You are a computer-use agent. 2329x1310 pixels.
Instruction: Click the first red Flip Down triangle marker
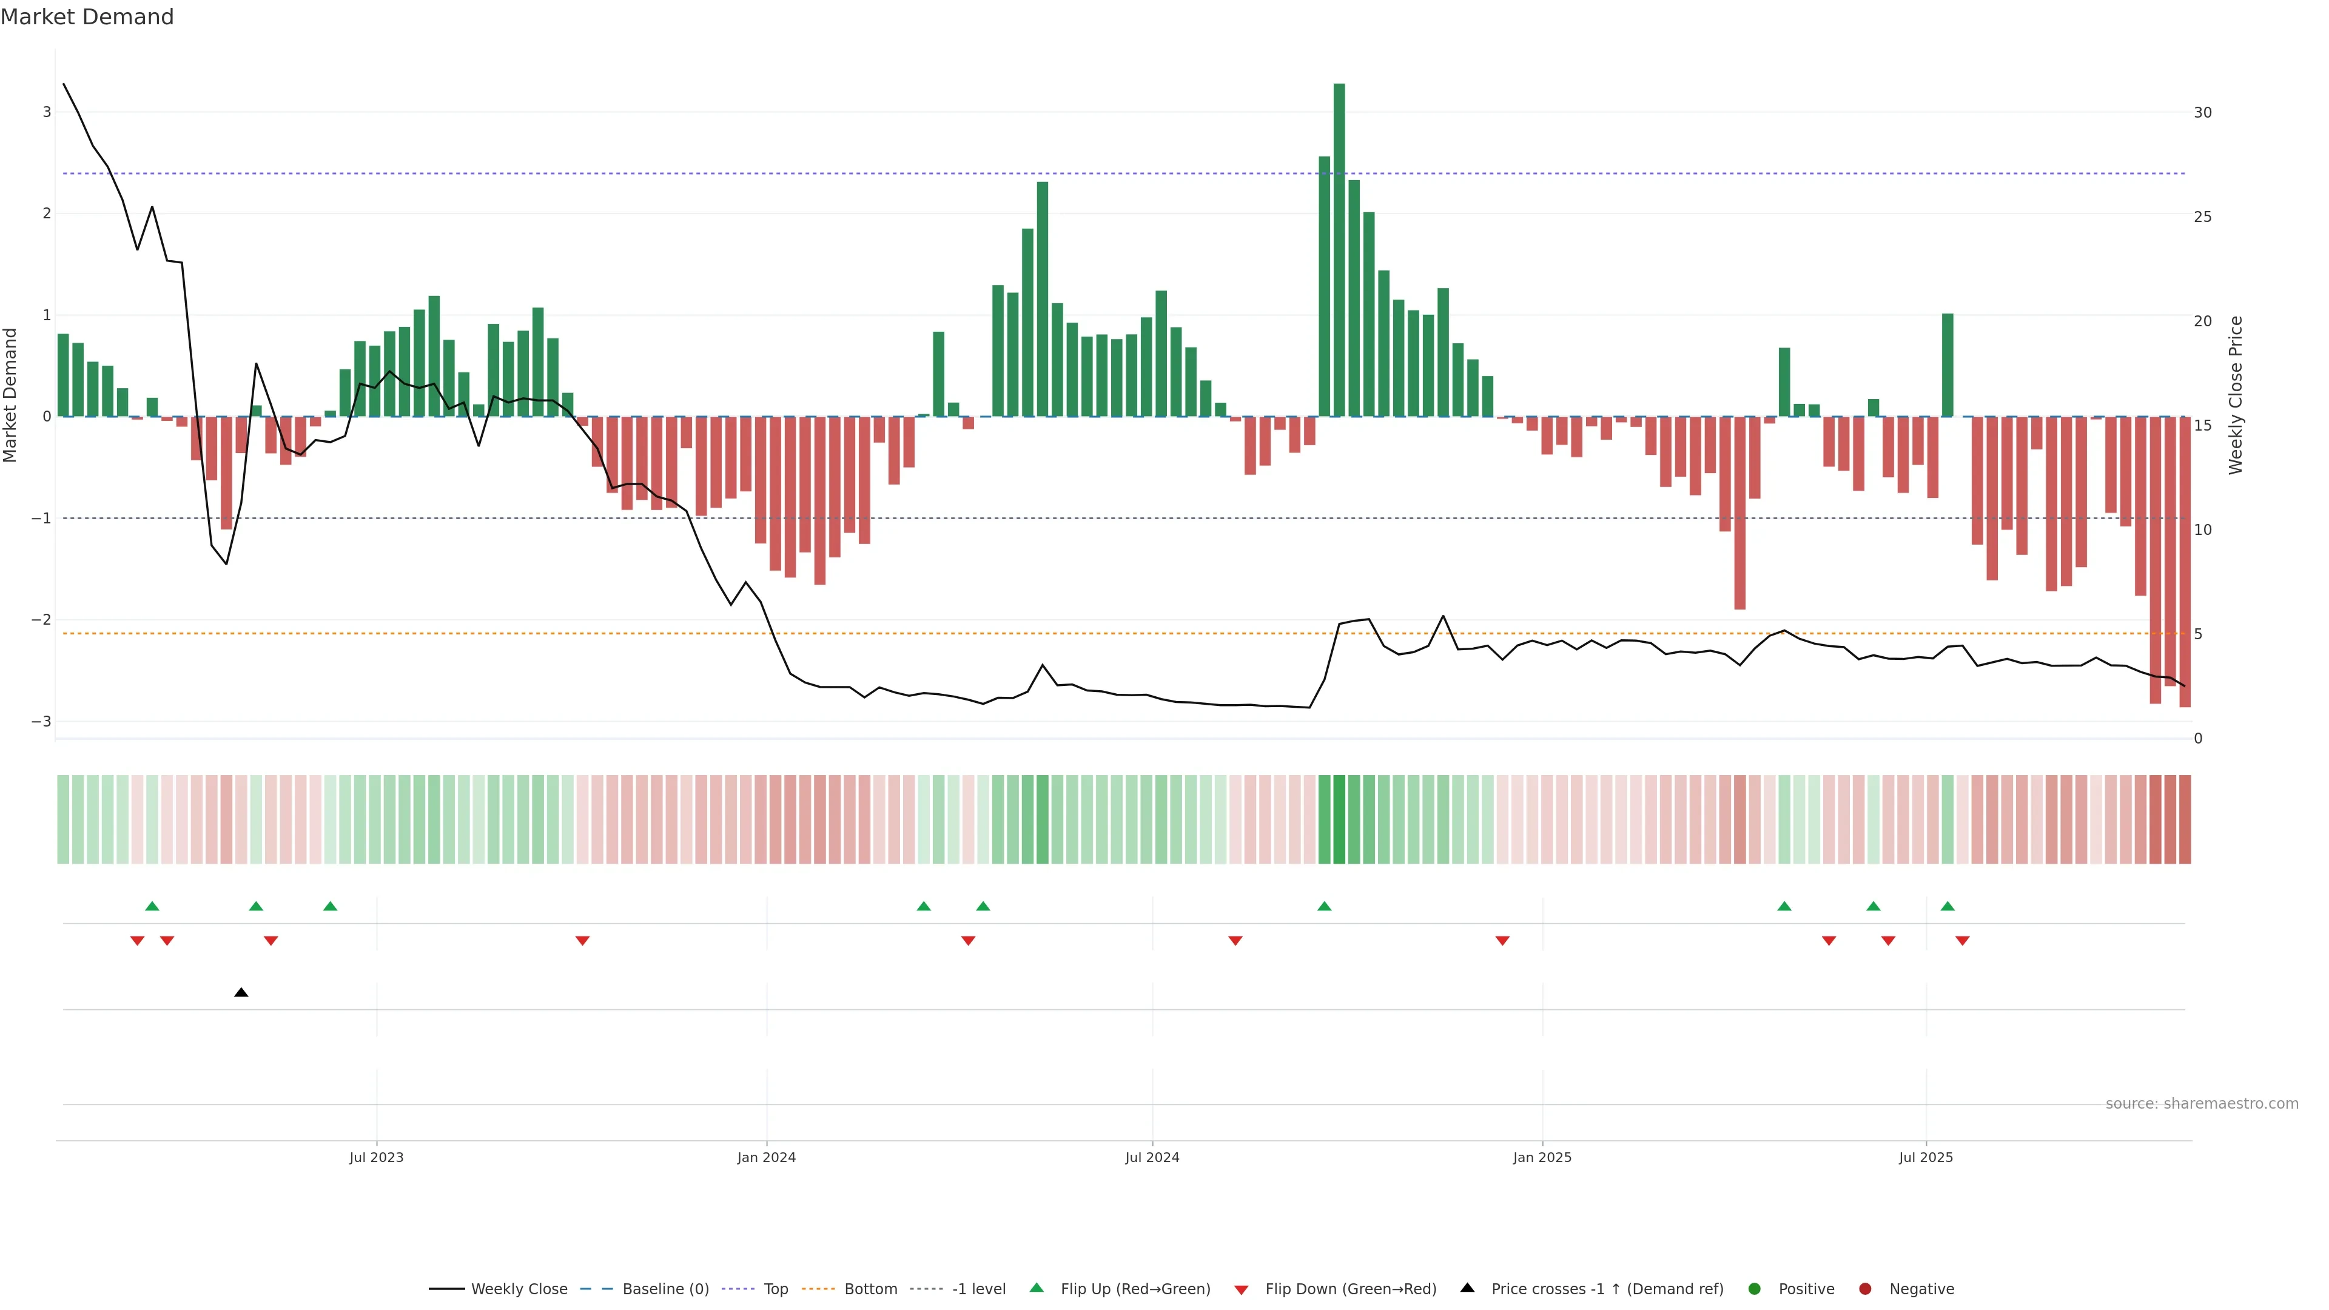pyautogui.click(x=138, y=941)
